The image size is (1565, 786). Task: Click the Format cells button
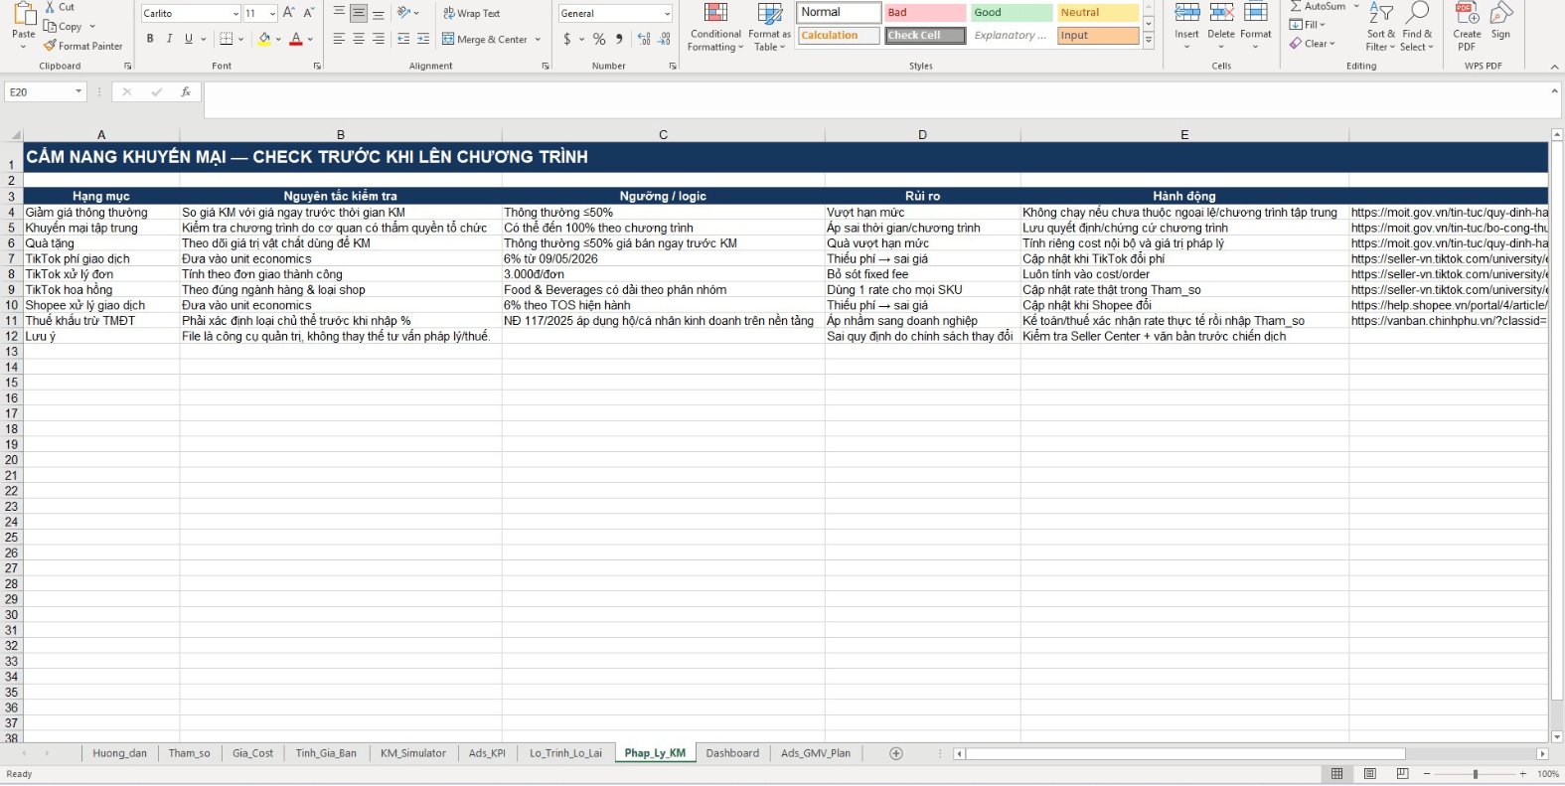[1256, 27]
